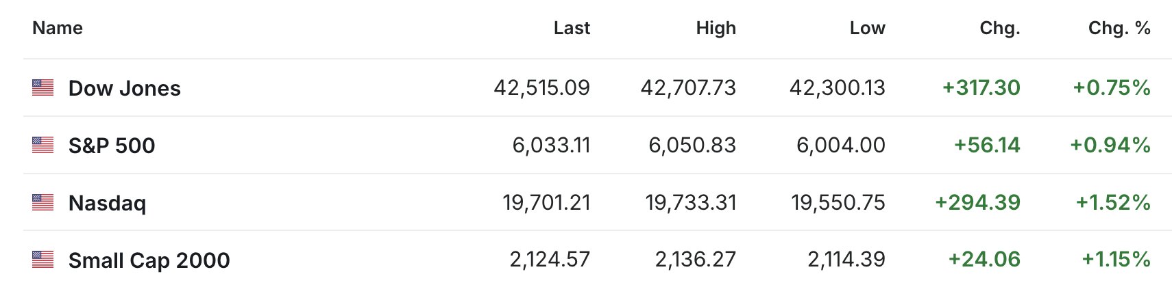Click the US flag beside Small Cap 2000
Image resolution: width=1172 pixels, height=287 pixels.
pyautogui.click(x=42, y=260)
